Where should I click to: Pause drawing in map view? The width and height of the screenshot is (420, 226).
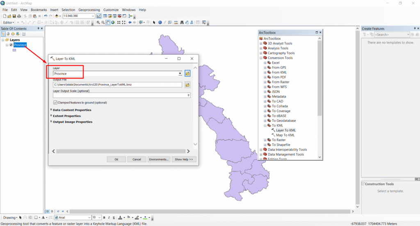63,211
